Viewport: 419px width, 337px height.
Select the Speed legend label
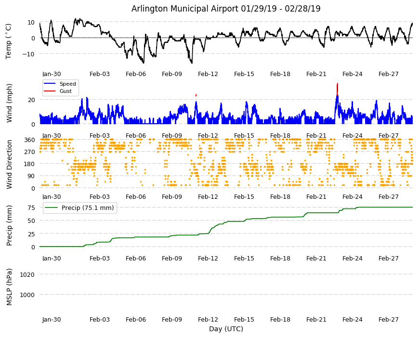pyautogui.click(x=67, y=84)
